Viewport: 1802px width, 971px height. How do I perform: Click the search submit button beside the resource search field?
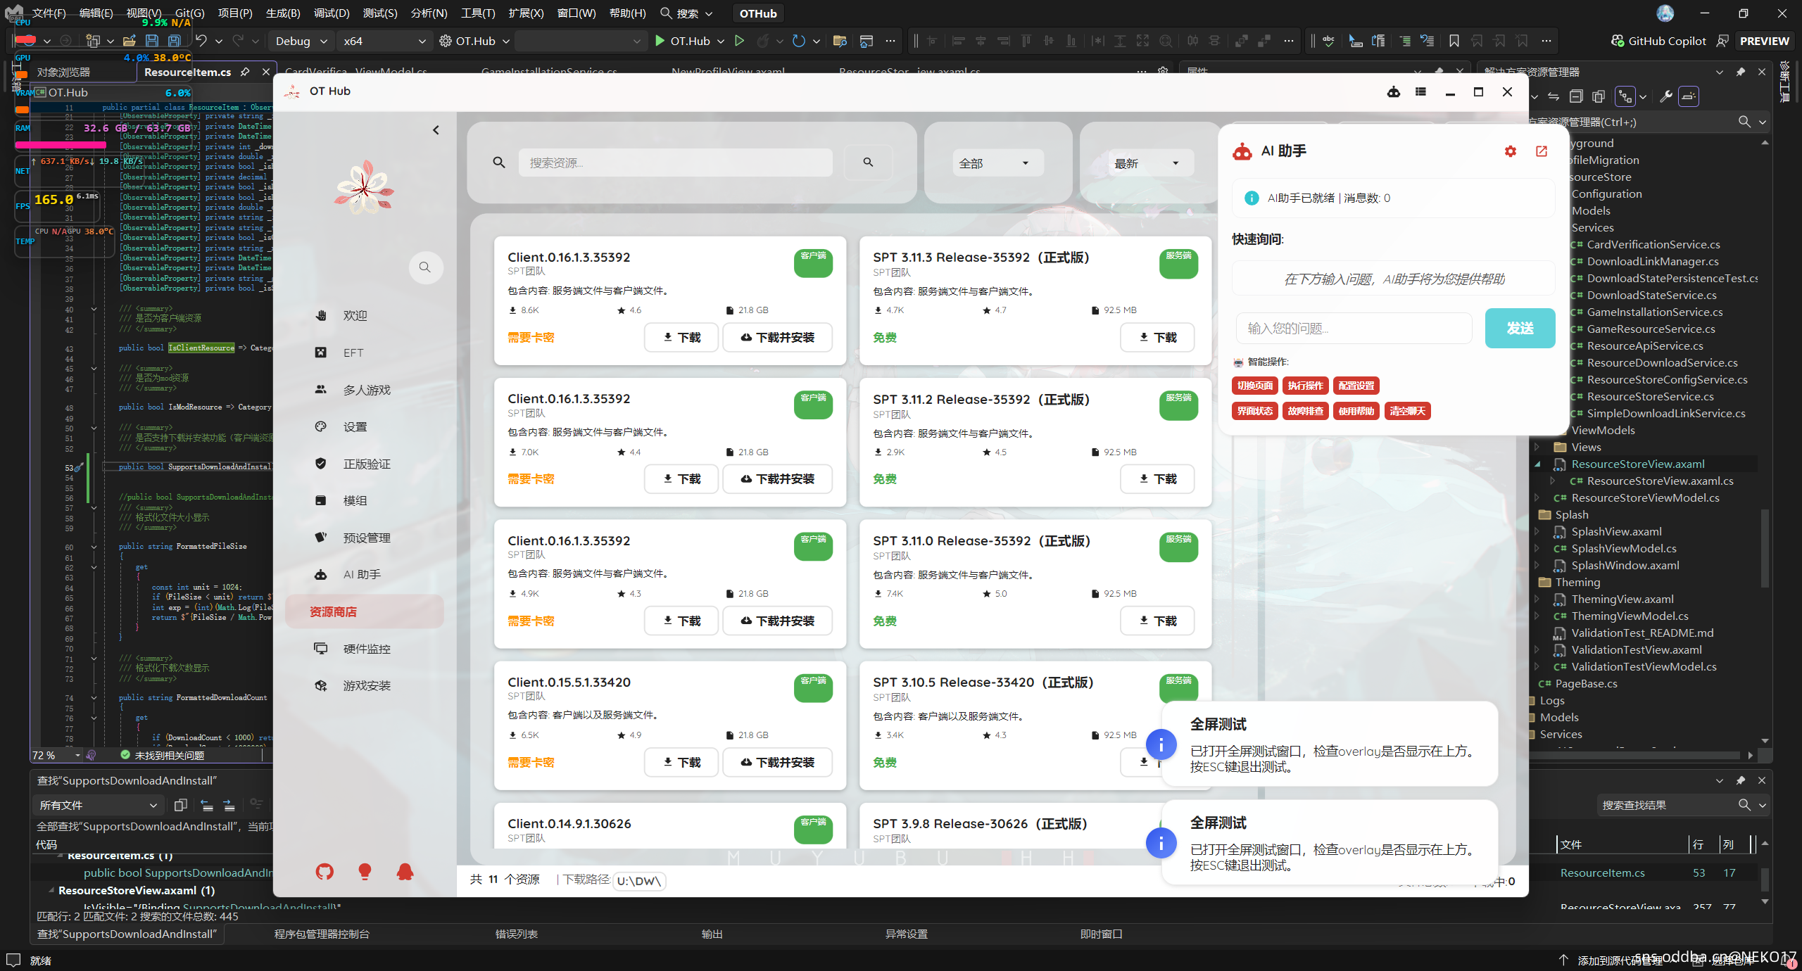click(868, 163)
